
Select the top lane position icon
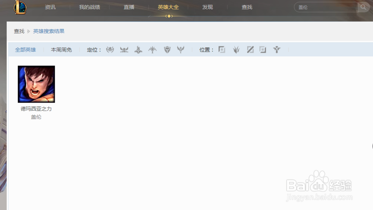222,50
